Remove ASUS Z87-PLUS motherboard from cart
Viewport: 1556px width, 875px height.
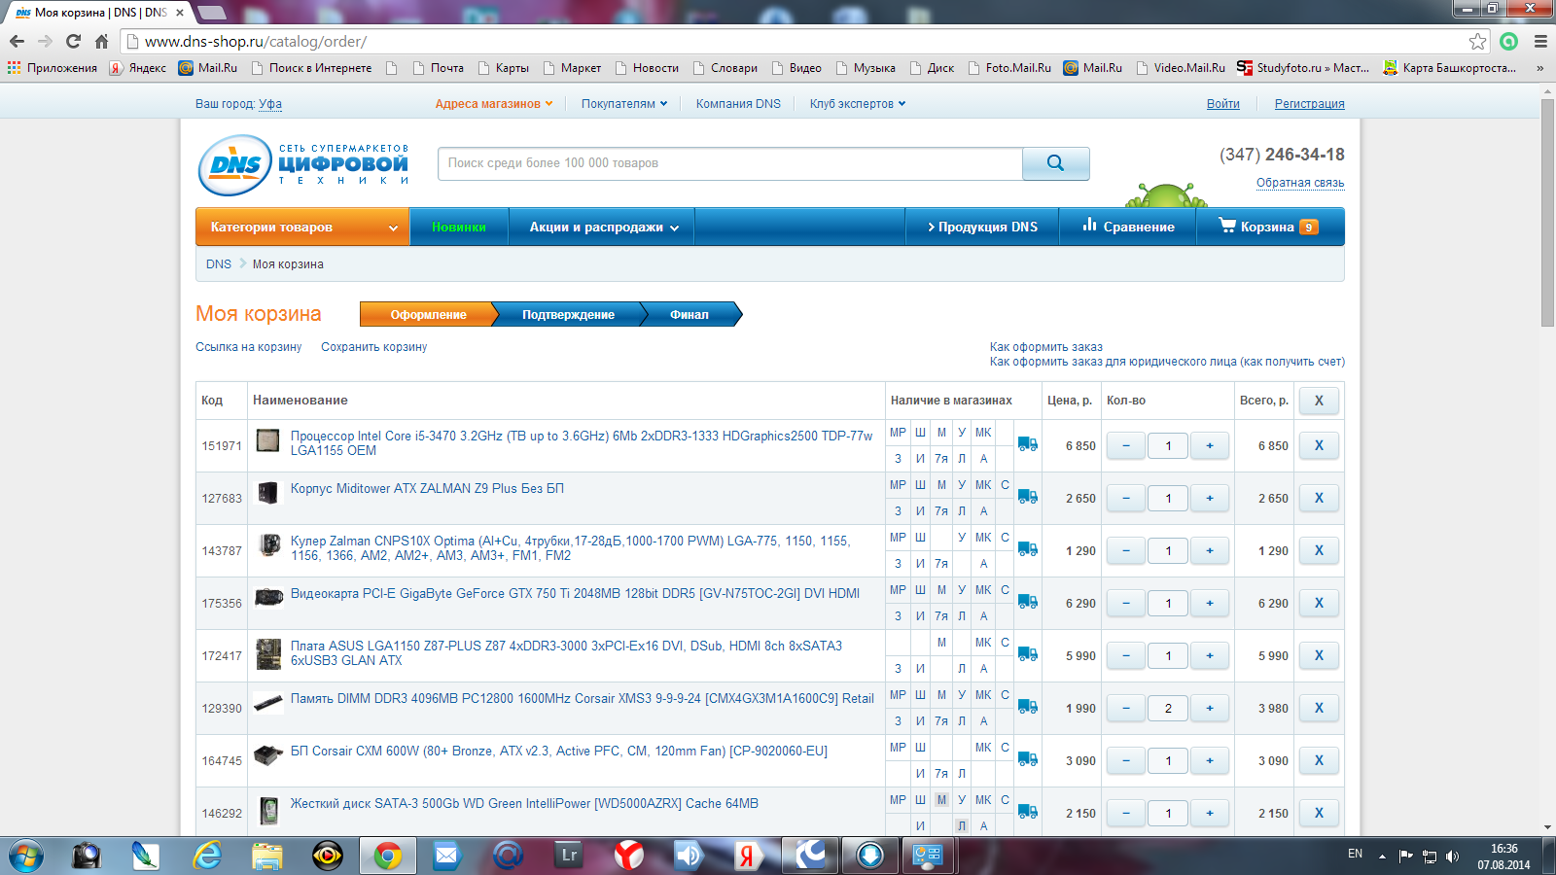1319,655
